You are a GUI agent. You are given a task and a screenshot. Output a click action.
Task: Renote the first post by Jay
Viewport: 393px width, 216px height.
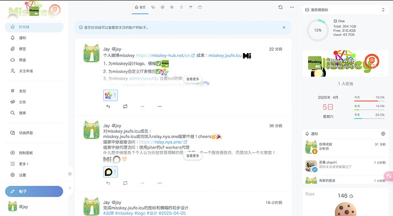pos(125,107)
